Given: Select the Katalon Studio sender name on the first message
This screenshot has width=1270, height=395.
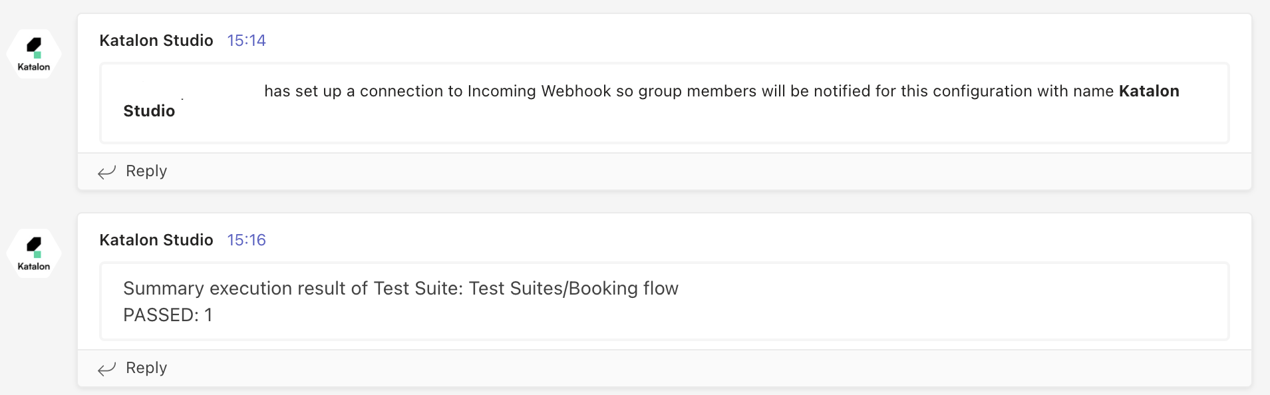Looking at the screenshot, I should point(156,40).
